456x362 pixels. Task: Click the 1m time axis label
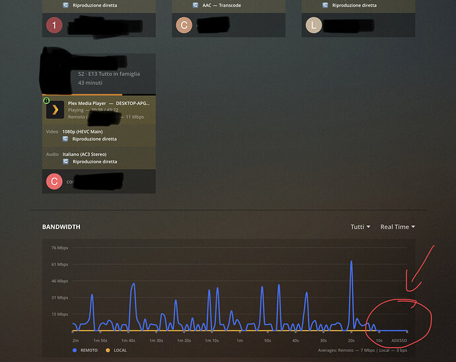pos(240,340)
